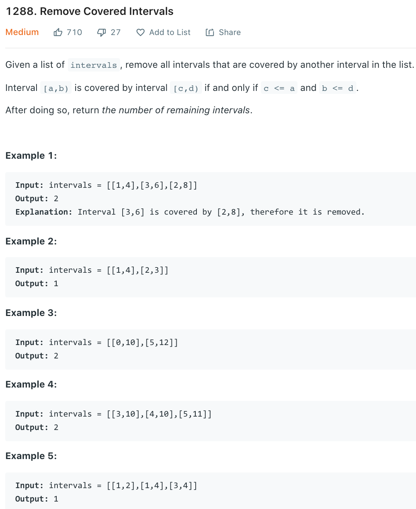This screenshot has width=416, height=509.
Task: Click the thumbs down dislike icon
Action: [x=101, y=32]
